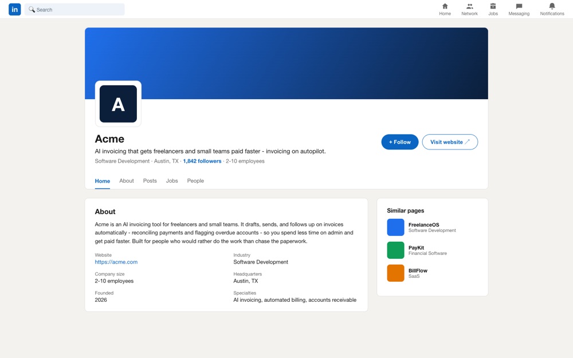Open the People tab

tap(195, 181)
